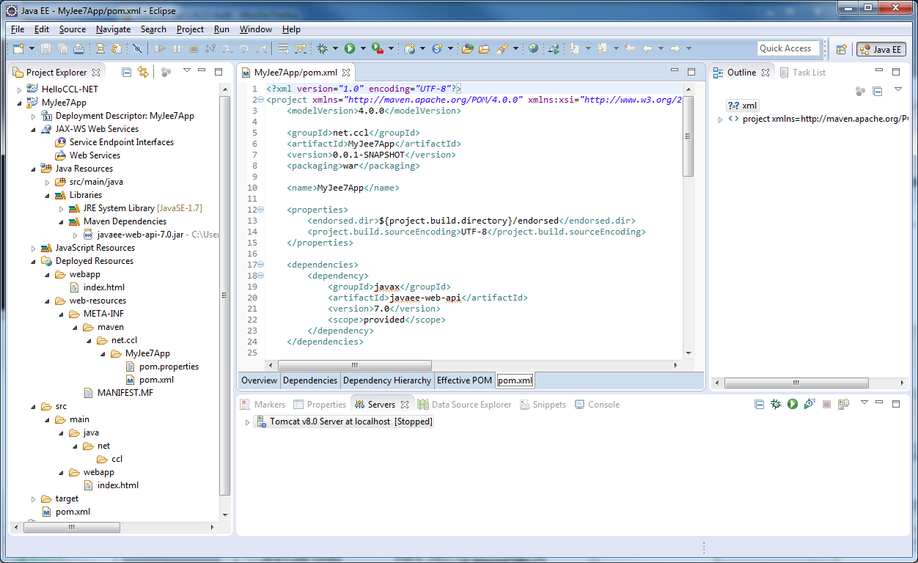Viewport: 918px width, 563px height.
Task: Click the New file wizard icon
Action: pos(18,48)
